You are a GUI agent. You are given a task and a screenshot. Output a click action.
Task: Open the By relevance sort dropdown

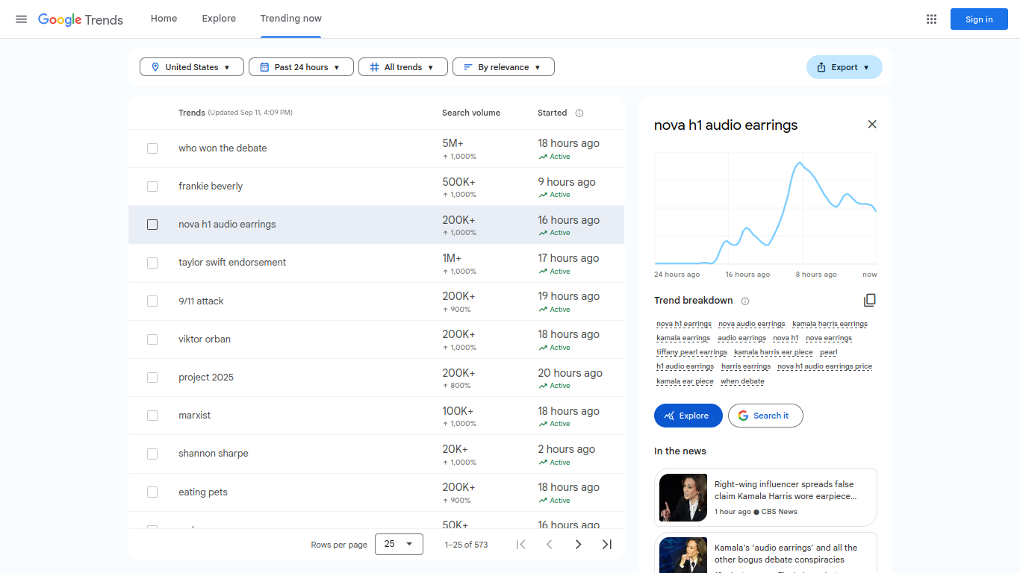click(x=503, y=67)
